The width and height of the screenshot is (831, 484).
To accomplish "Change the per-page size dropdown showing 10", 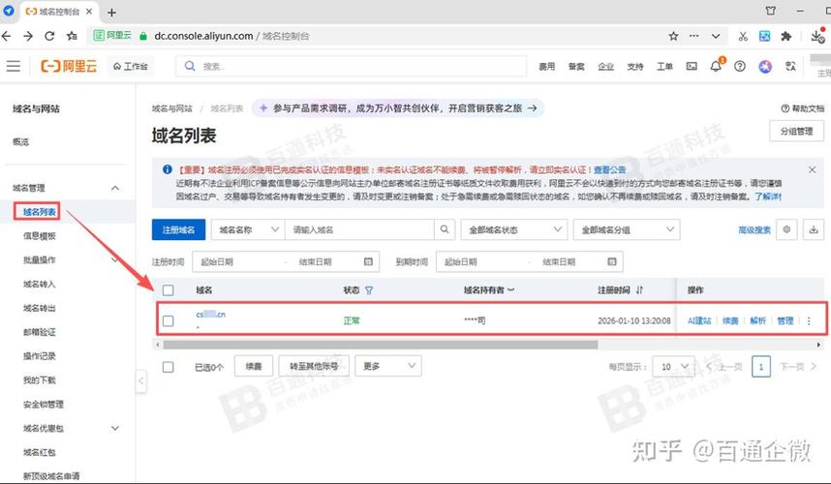I will tap(673, 367).
